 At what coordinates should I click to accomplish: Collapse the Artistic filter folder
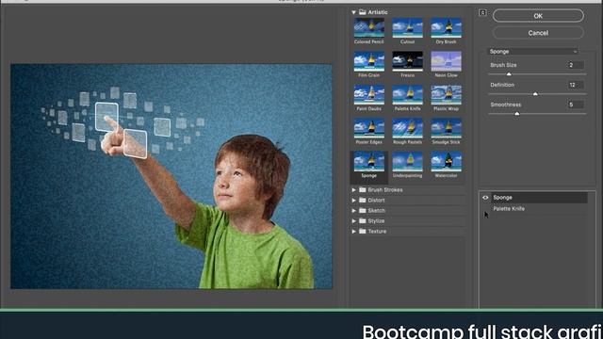353,12
